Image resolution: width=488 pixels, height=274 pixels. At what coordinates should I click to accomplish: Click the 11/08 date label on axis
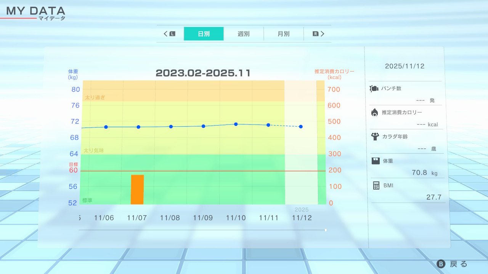pyautogui.click(x=170, y=218)
